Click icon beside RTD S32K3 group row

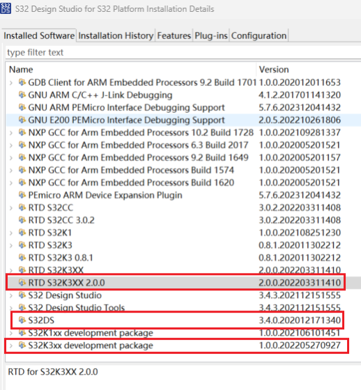tap(22, 245)
